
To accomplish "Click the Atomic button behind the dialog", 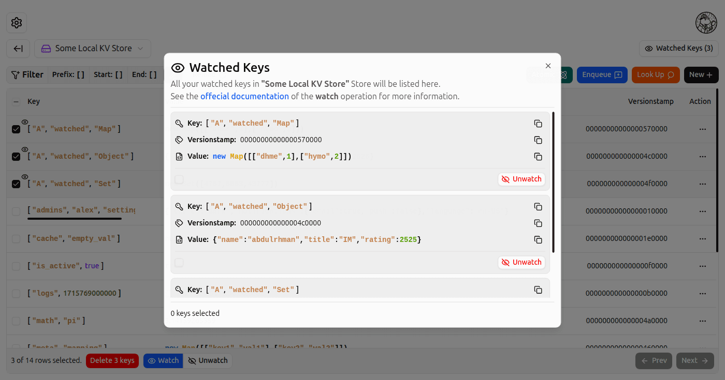I will (549, 74).
